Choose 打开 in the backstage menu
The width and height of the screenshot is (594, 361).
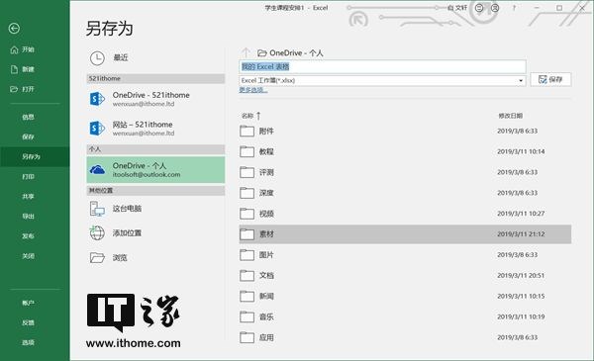(x=23, y=89)
